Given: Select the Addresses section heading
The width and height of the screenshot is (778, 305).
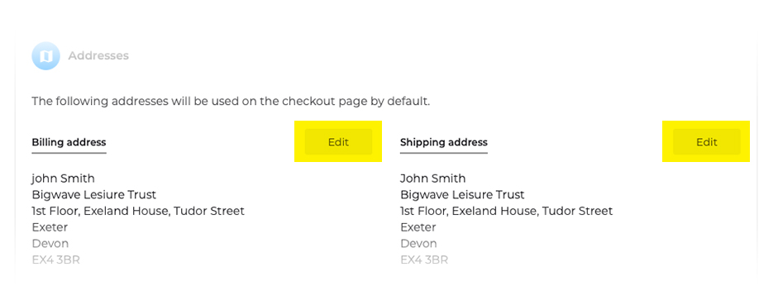Looking at the screenshot, I should [98, 55].
